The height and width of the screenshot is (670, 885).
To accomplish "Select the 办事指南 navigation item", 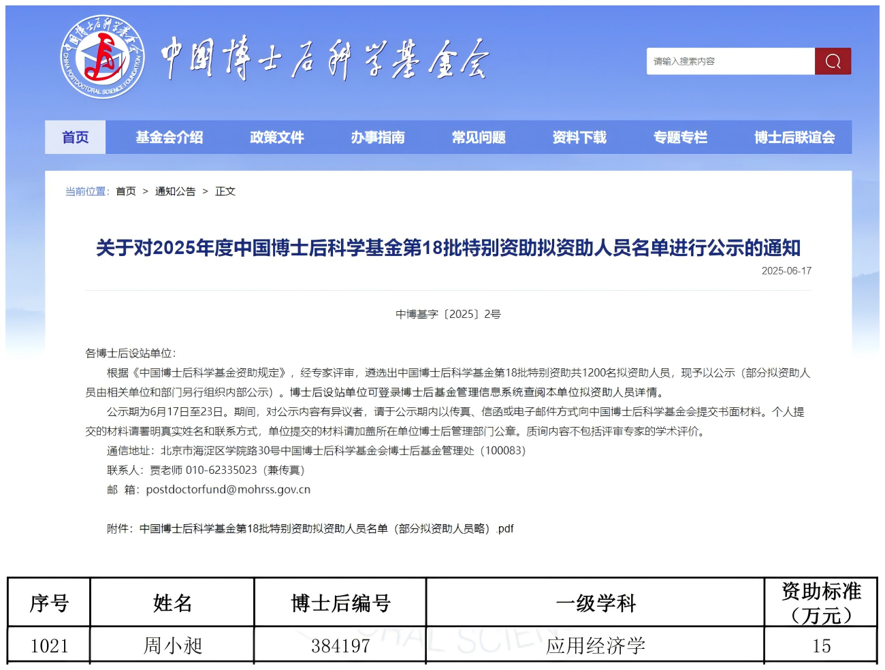I will (378, 138).
